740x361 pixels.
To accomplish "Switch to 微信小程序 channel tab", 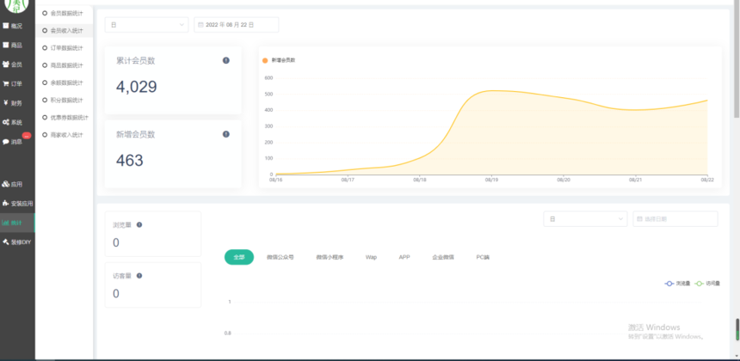I will [x=330, y=257].
